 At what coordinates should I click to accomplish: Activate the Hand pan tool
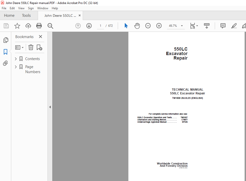coord(137,26)
